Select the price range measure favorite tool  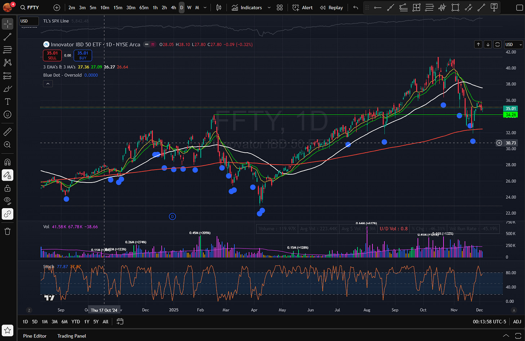click(416, 8)
